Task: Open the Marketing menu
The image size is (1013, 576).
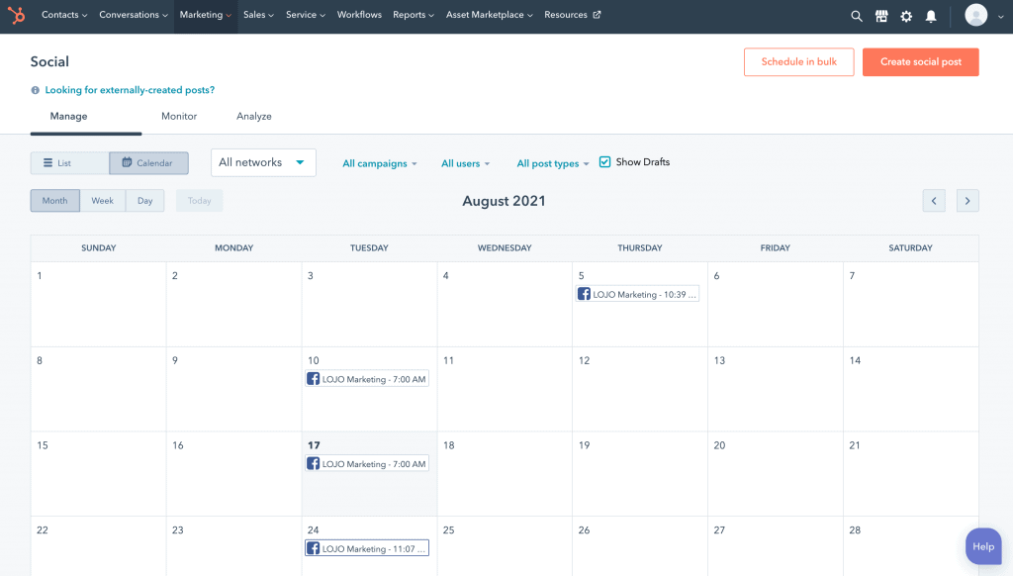Action: point(205,15)
